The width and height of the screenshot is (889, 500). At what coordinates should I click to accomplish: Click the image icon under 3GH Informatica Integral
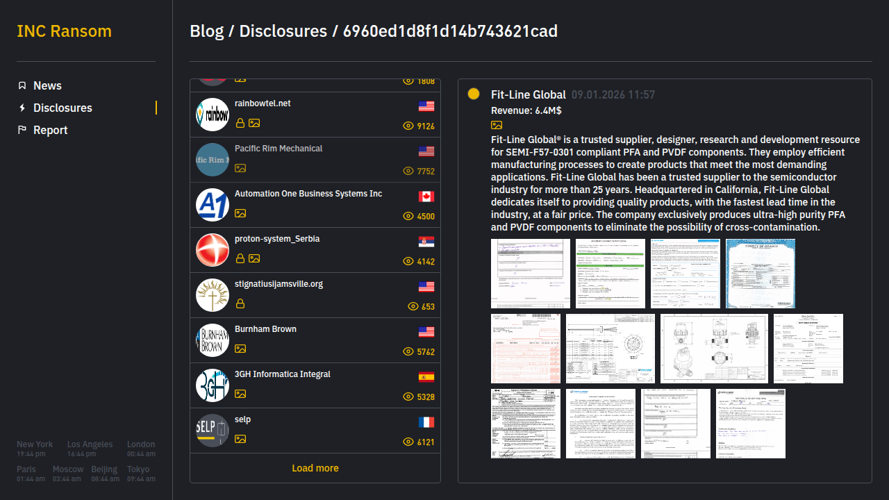[240, 394]
